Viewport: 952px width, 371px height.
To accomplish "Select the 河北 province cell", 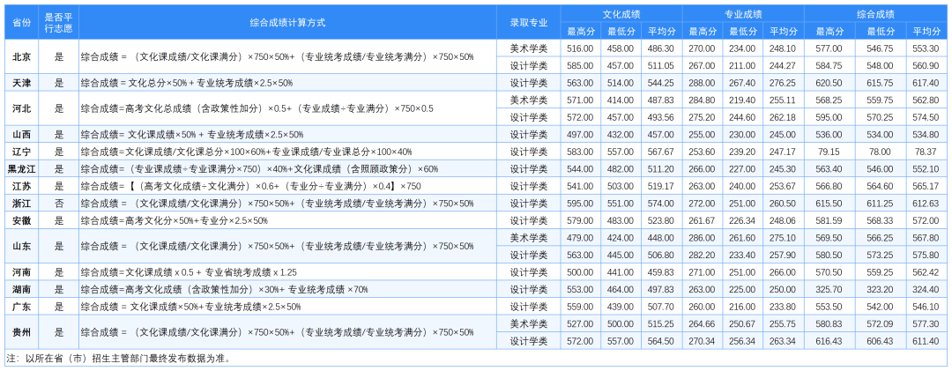I will [x=22, y=108].
